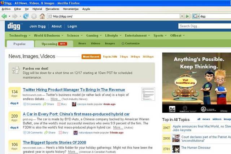
Task: Click the Patriot Act story thumbnail
Action: click(176, 138)
